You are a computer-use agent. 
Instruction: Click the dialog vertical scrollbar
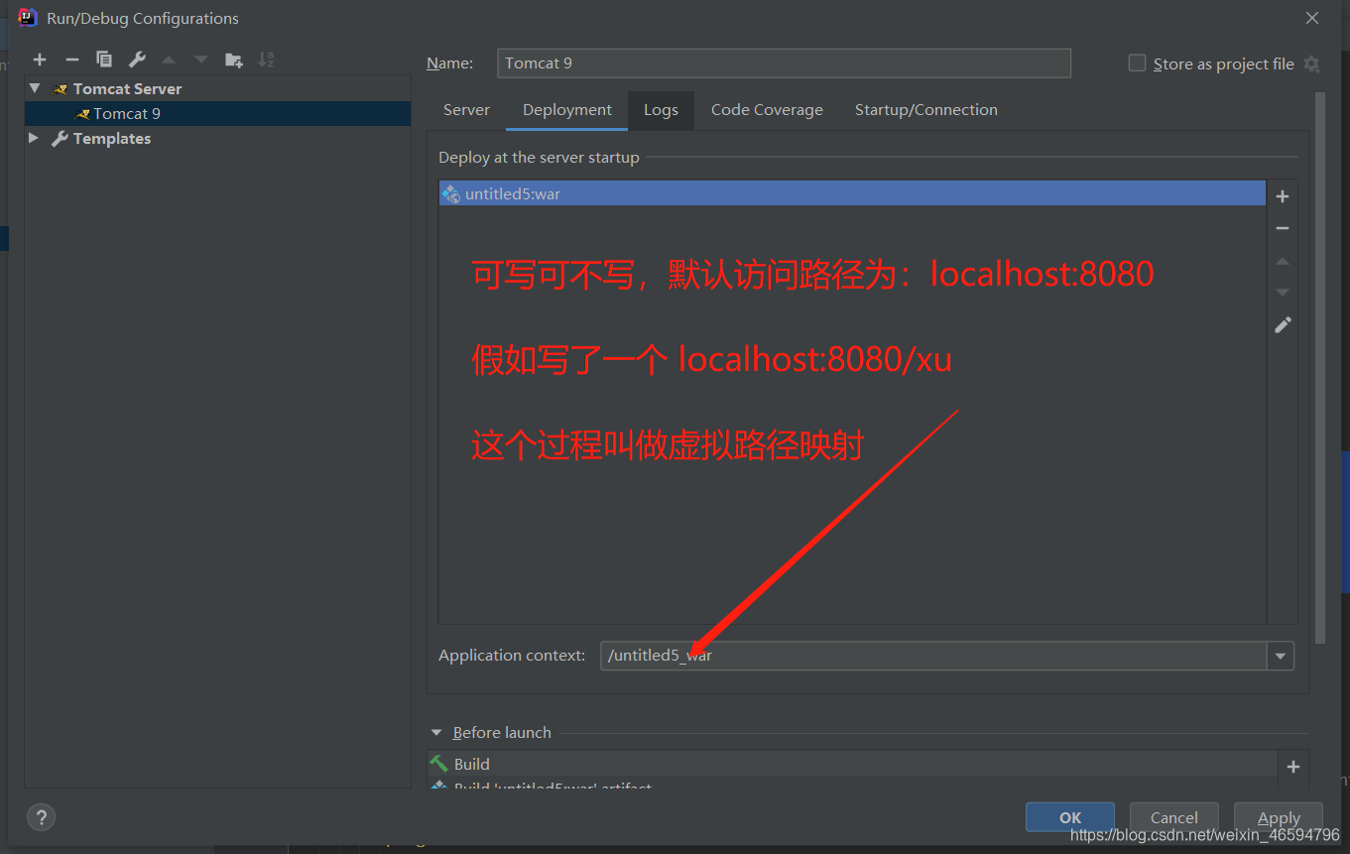pos(1319,367)
